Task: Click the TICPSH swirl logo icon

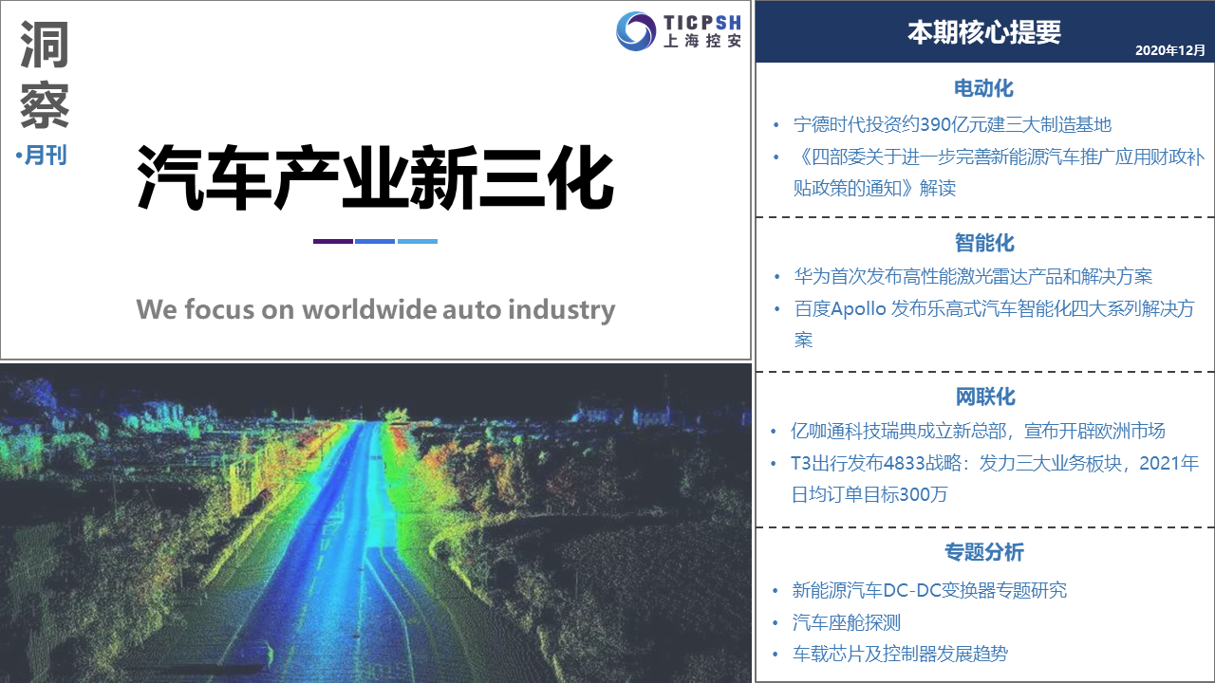Action: (x=635, y=30)
